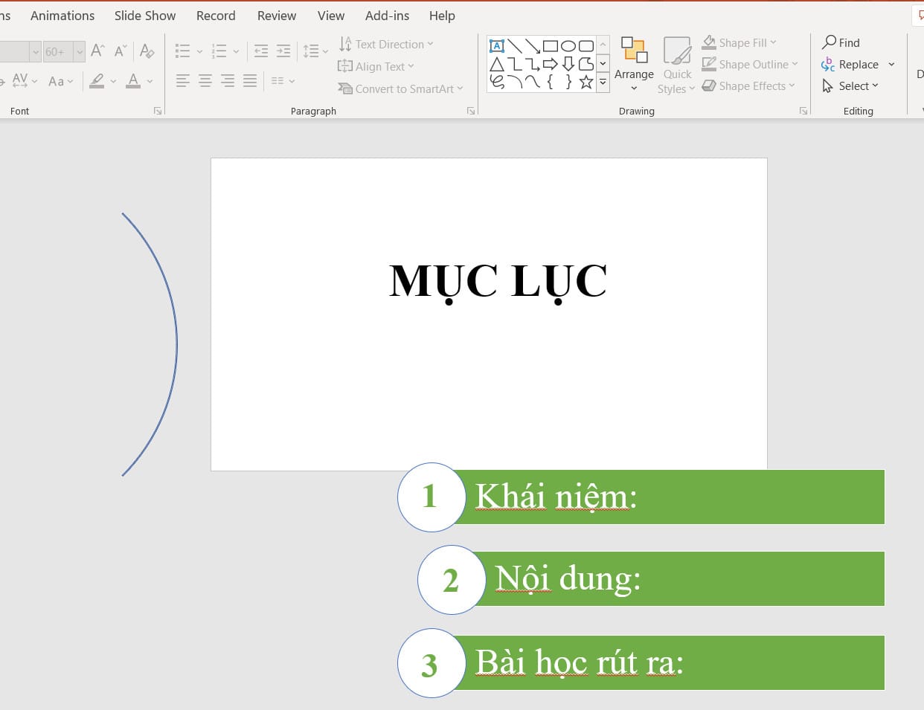Select the Right Brace shape
The height and width of the screenshot is (710, 924).
pos(568,82)
